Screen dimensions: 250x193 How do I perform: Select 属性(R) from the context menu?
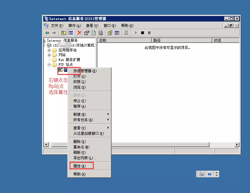(x=80, y=165)
